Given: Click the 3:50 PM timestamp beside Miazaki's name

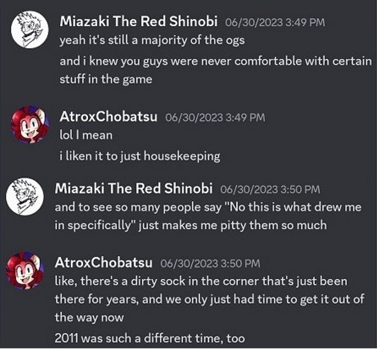Looking at the screenshot, I should point(270,189).
